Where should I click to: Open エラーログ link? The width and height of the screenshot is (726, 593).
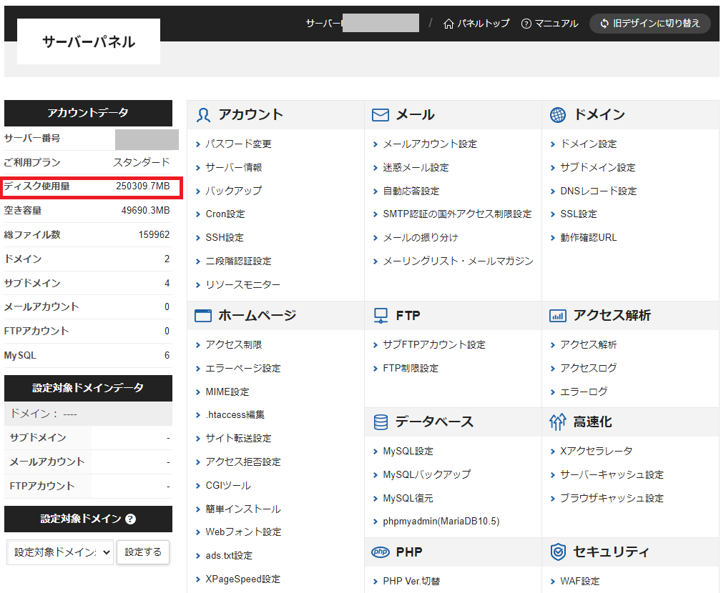click(x=584, y=392)
